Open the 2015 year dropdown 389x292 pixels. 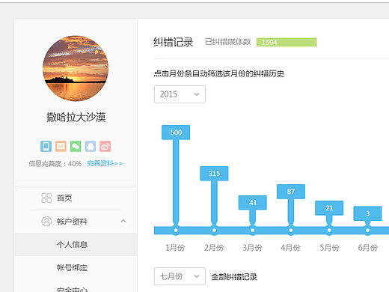coord(180,94)
